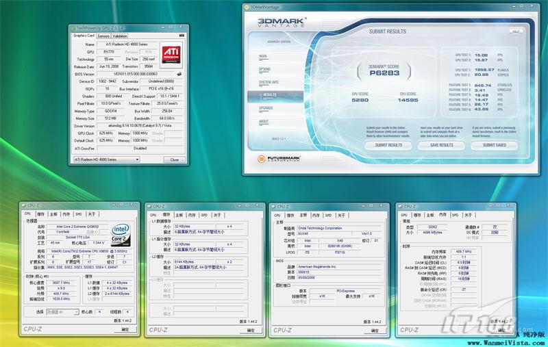Open the graphics card selector dropdown in GPU-Z
The height and width of the screenshot is (347, 548).
106,159
